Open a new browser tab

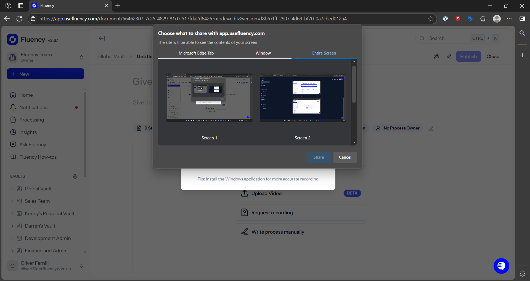click(118, 6)
